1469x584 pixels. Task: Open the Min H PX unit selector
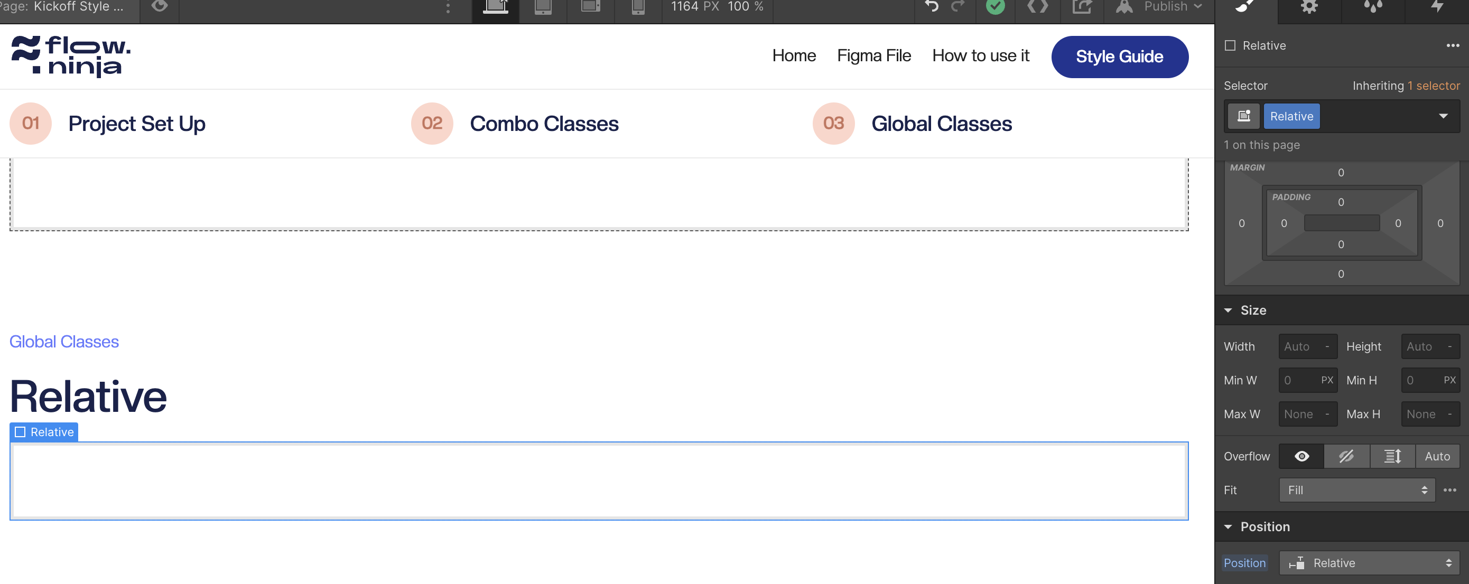point(1449,380)
